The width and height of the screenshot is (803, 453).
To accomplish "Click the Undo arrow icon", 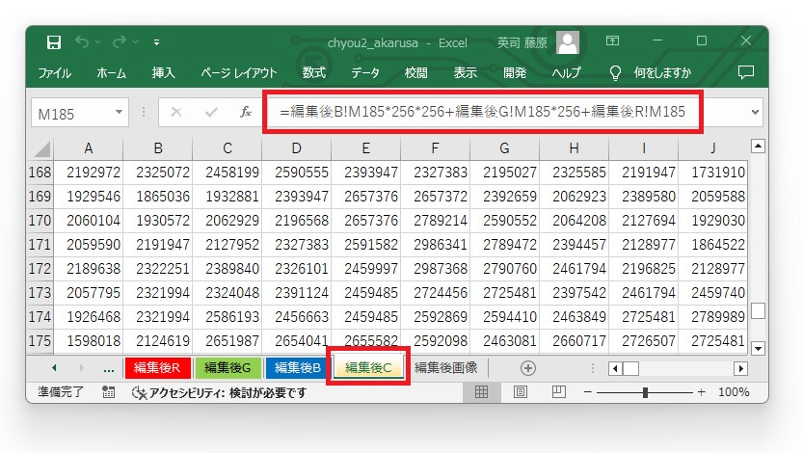I will (x=81, y=42).
